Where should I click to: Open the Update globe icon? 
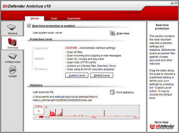tap(13, 70)
